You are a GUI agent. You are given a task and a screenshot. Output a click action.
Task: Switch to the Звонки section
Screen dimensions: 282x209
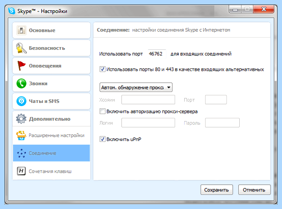pyautogui.click(x=51, y=83)
